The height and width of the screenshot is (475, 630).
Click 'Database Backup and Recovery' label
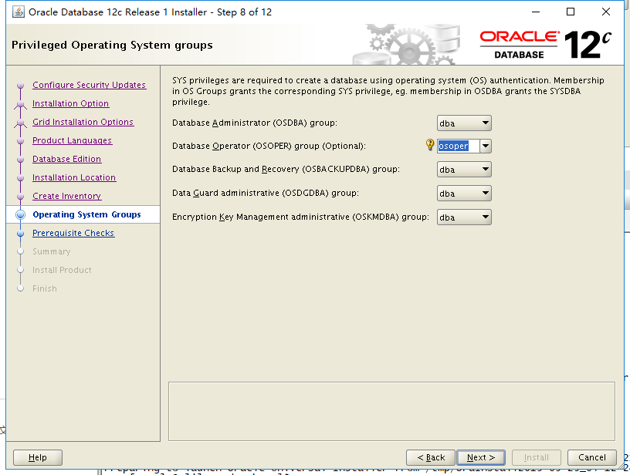pyautogui.click(x=286, y=170)
